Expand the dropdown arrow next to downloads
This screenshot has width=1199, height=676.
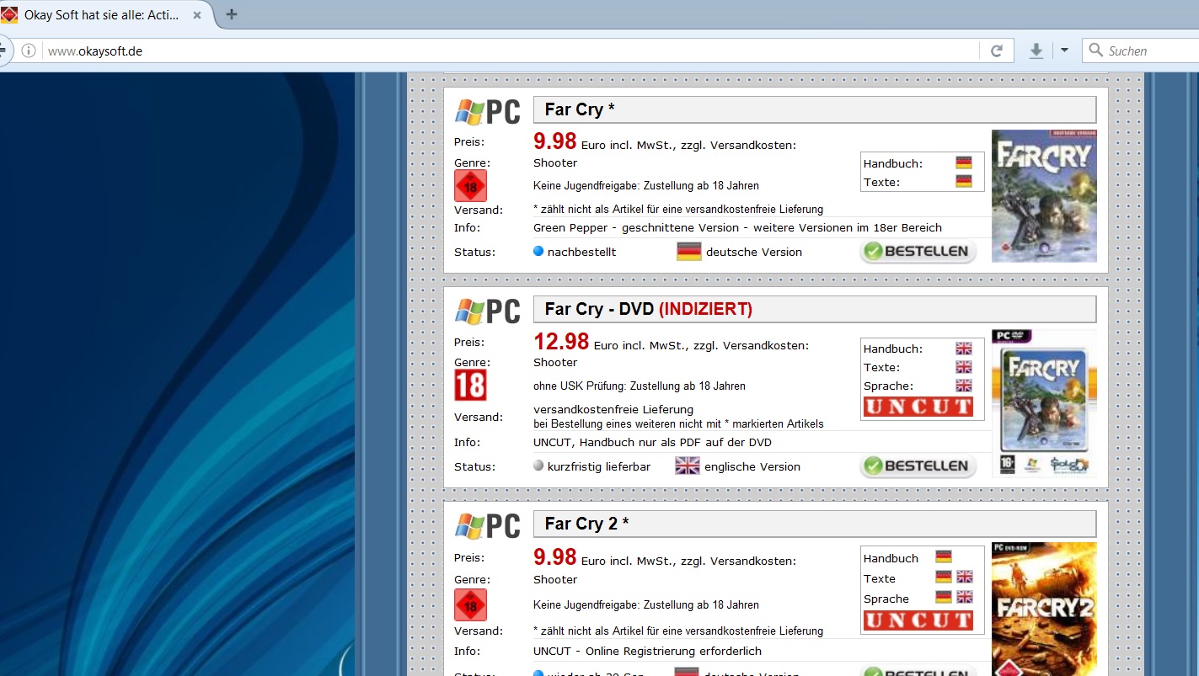[1064, 51]
